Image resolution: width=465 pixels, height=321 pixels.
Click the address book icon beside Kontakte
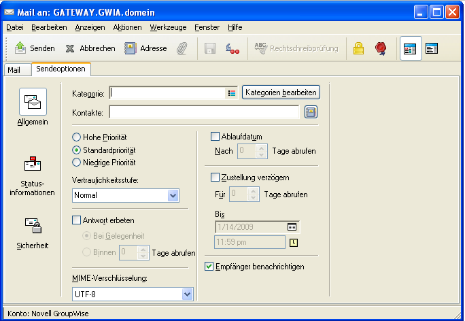tap(311, 112)
